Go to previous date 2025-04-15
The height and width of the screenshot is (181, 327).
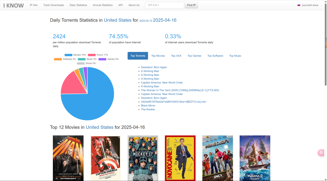click(x=146, y=21)
